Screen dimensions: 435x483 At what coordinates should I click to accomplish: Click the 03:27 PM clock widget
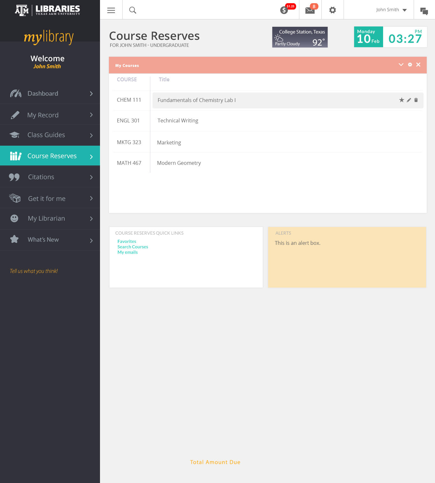pyautogui.click(x=405, y=37)
